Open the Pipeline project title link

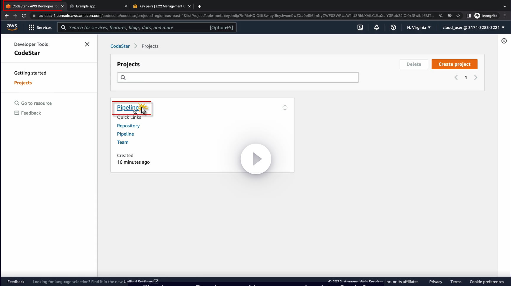tap(128, 108)
